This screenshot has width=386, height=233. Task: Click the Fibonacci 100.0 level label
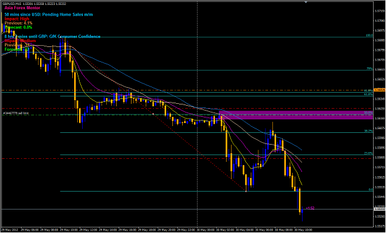(x=369, y=35)
